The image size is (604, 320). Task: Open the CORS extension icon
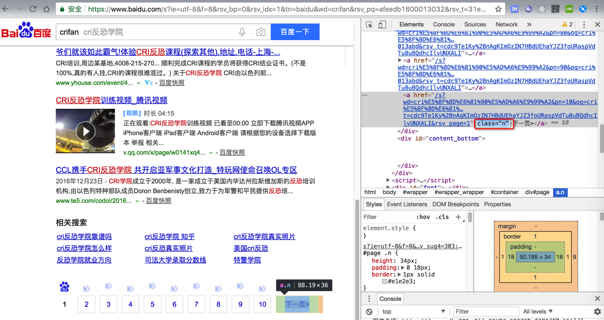pos(569,9)
